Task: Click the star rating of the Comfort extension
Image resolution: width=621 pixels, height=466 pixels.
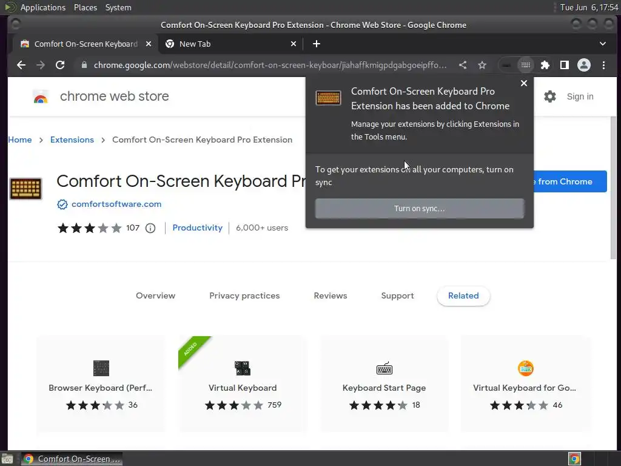Action: (90, 228)
